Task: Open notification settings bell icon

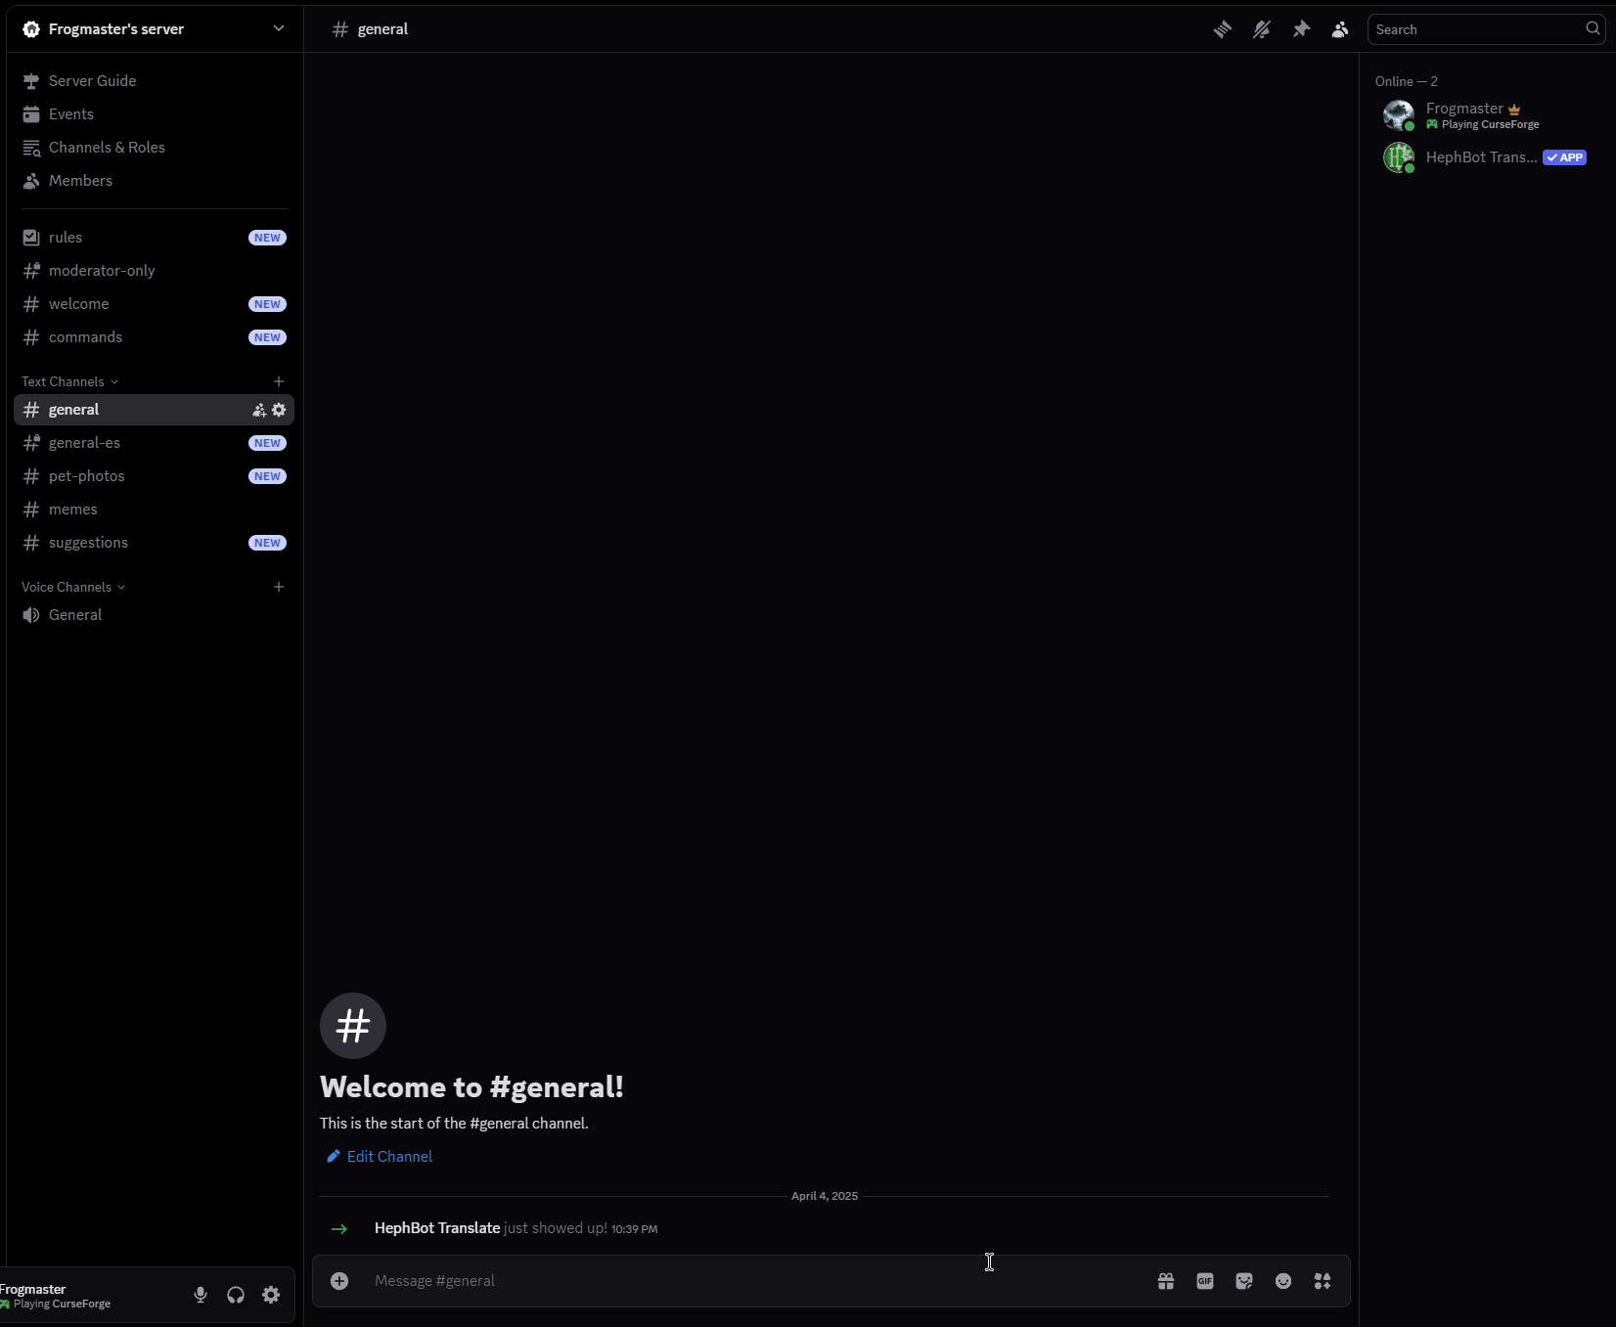Action: pos(1261,29)
